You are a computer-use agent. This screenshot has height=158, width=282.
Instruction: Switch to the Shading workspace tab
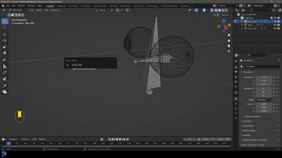tap(113, 6)
